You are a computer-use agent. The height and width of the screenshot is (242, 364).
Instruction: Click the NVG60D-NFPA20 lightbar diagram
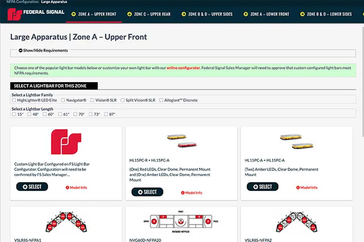pos(181,221)
